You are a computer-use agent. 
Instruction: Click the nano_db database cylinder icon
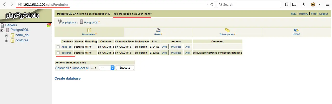12,35
